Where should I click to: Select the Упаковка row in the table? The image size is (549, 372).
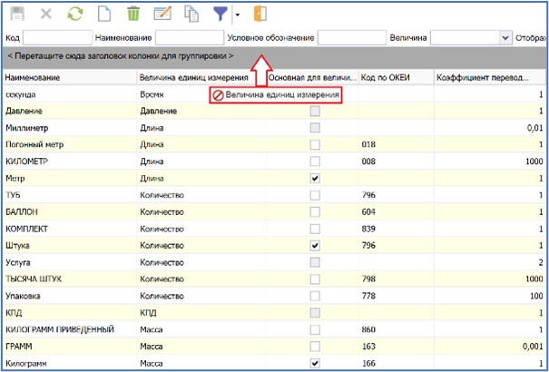pyautogui.click(x=27, y=296)
